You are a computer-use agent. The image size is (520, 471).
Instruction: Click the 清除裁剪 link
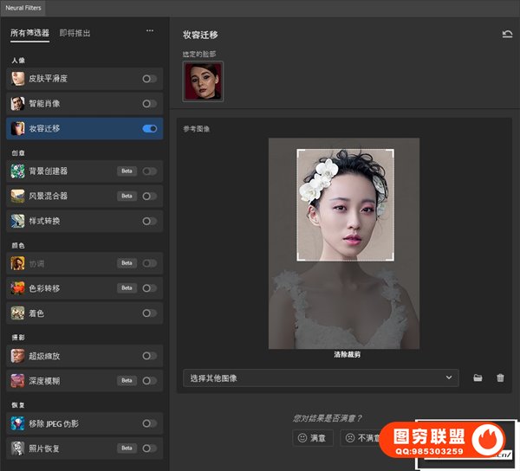coord(344,355)
